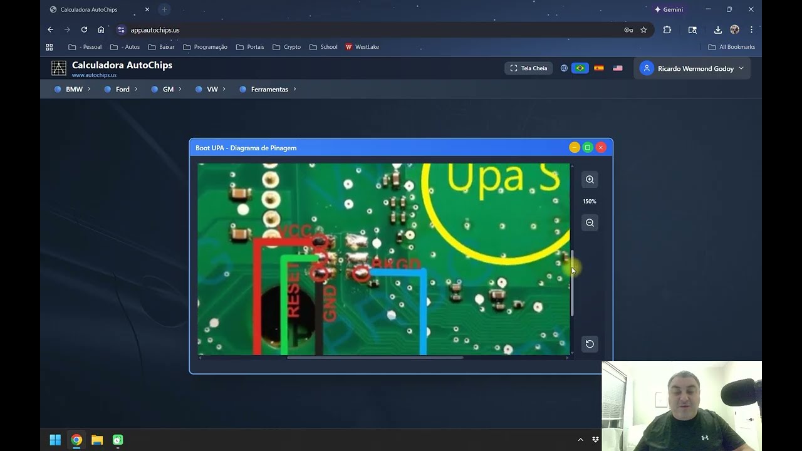The image size is (802, 451).
Task: Switch language to Brazilian Portuguese flag
Action: click(x=580, y=68)
